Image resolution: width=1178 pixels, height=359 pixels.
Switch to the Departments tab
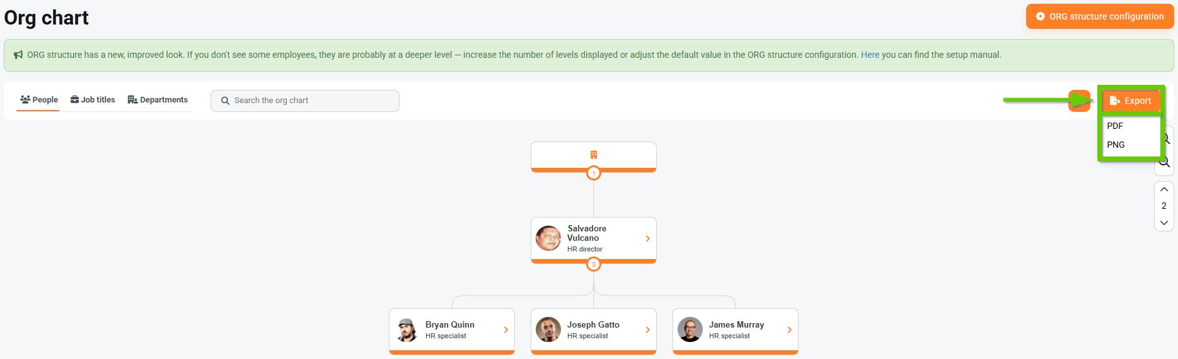click(x=158, y=100)
